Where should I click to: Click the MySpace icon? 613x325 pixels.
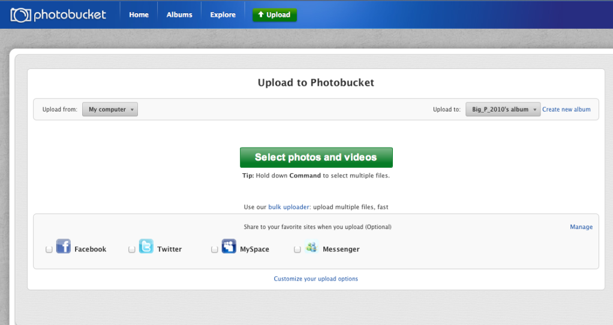point(229,246)
